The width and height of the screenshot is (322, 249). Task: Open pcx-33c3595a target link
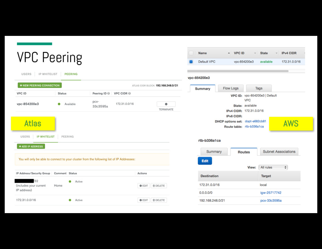[271, 201]
